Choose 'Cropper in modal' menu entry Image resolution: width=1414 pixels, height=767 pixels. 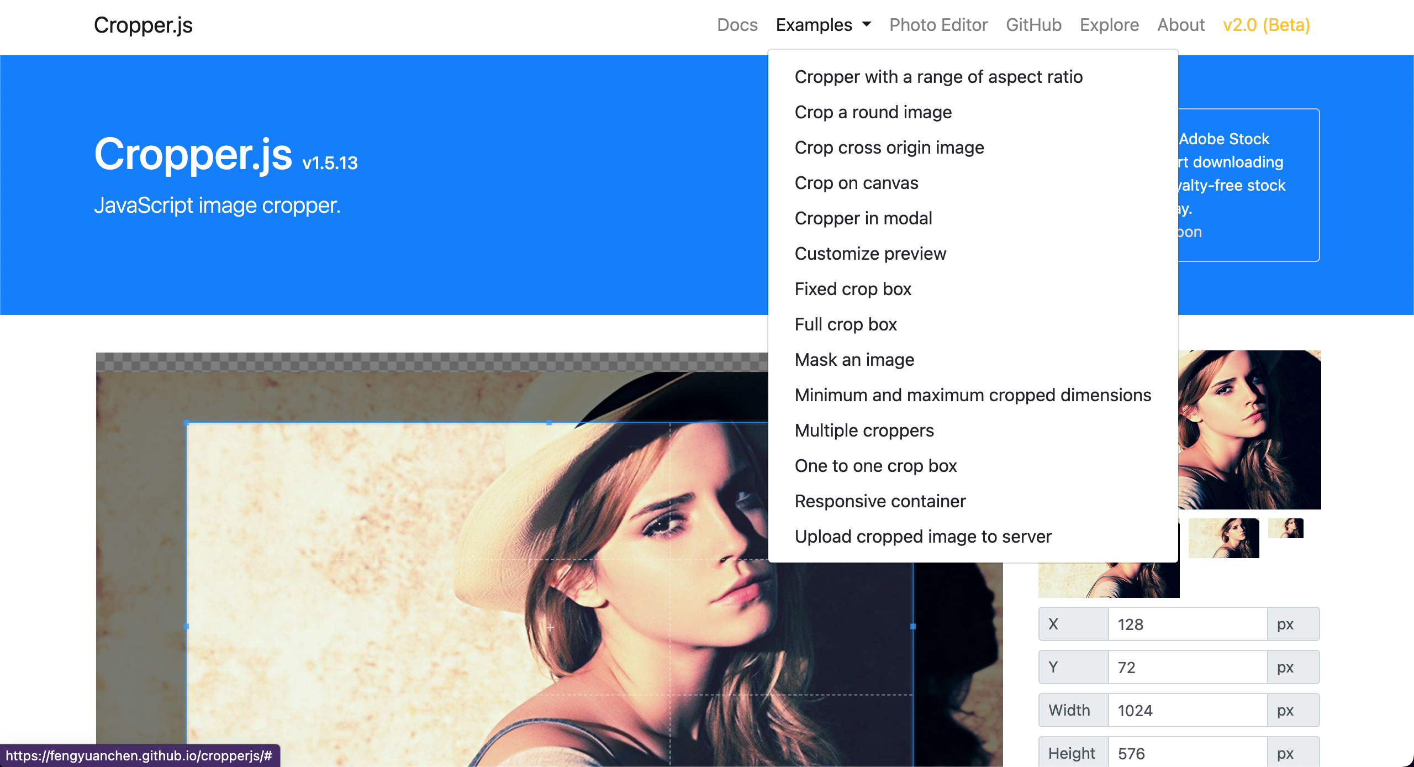tap(863, 218)
